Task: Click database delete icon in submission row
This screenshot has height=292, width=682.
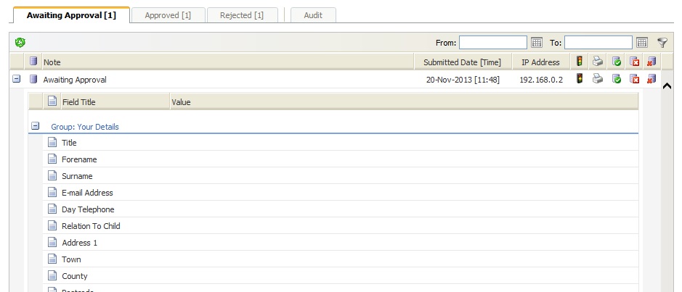Action: click(x=651, y=79)
